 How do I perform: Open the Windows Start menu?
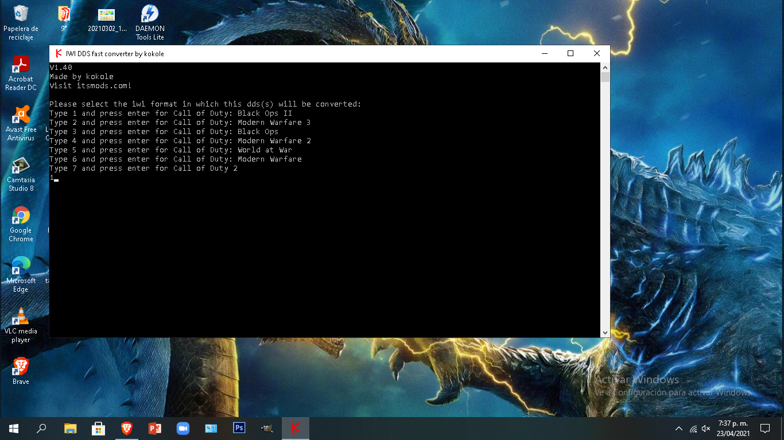click(x=14, y=428)
